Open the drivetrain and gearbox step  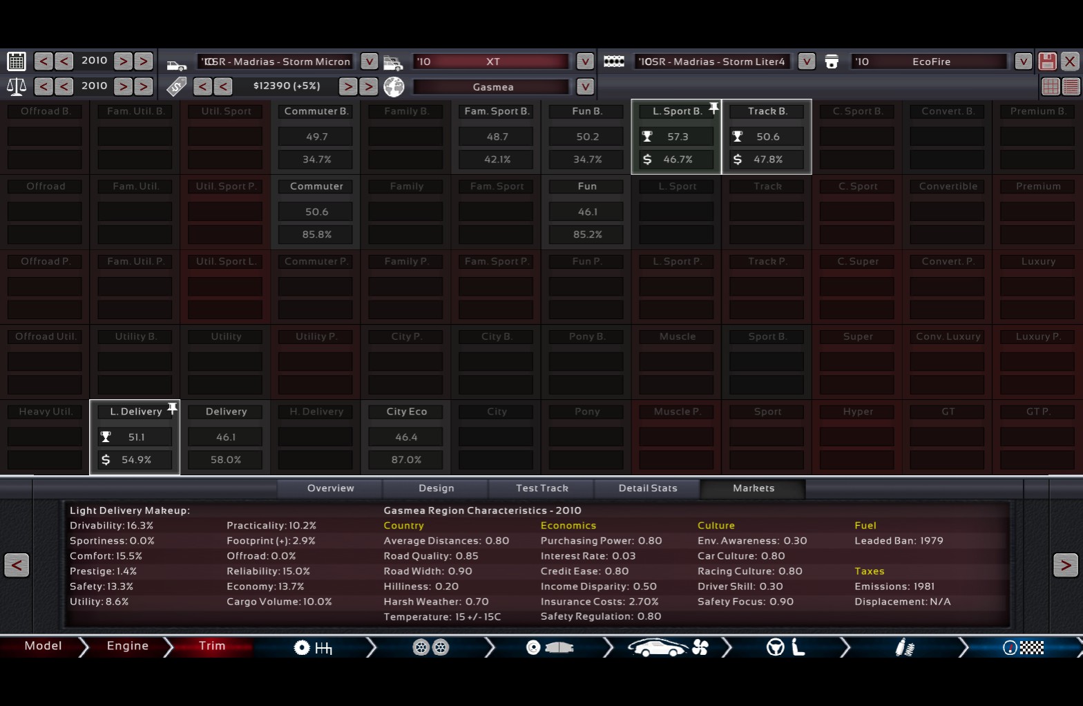click(313, 647)
